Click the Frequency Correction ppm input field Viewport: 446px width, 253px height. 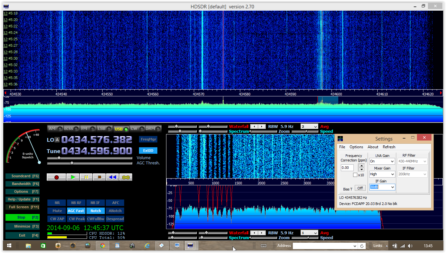click(347, 168)
